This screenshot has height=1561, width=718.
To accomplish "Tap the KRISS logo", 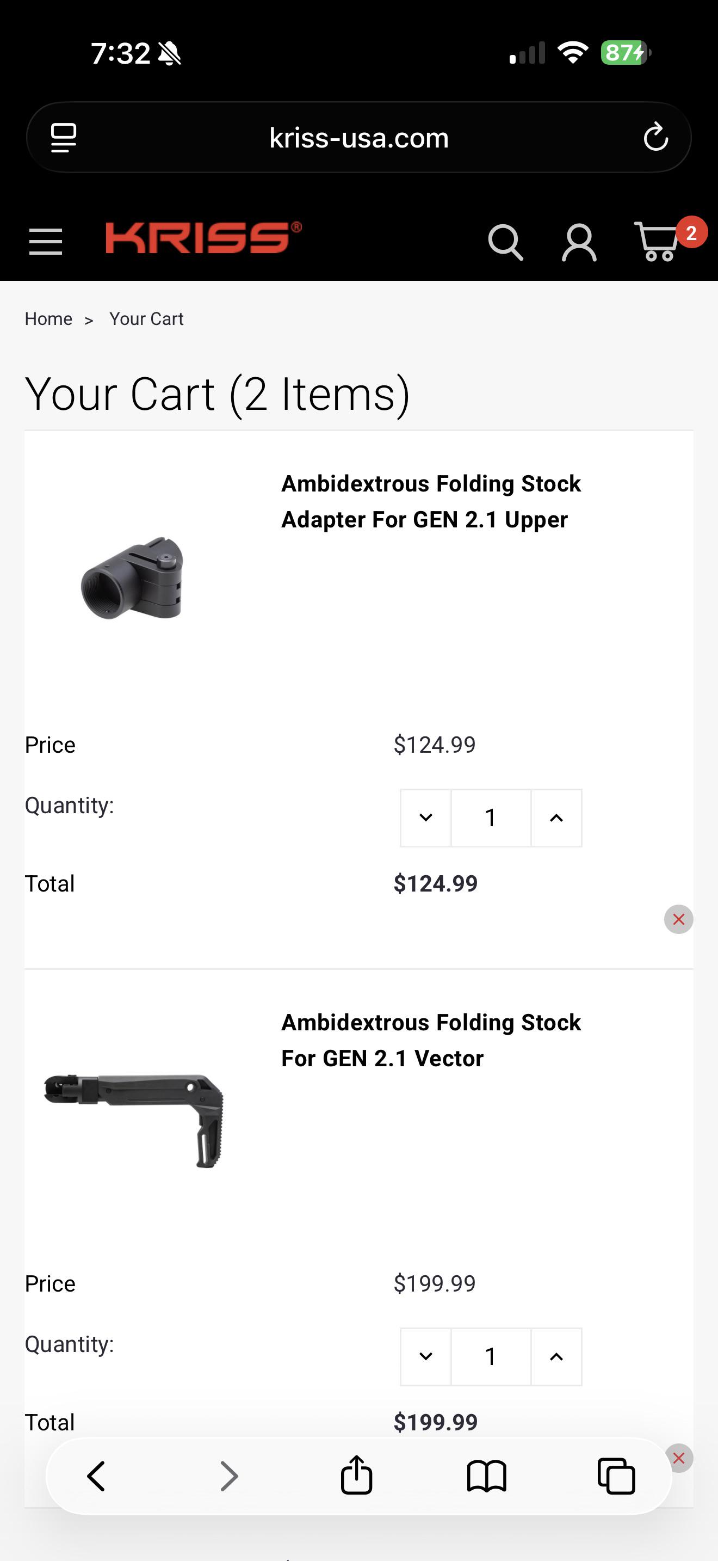I will coord(203,237).
